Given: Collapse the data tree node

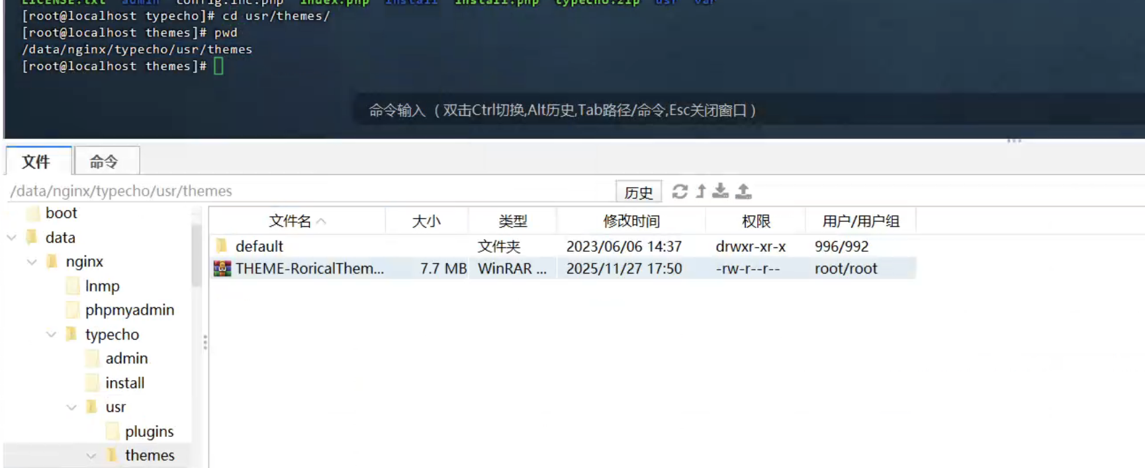Looking at the screenshot, I should pos(11,237).
